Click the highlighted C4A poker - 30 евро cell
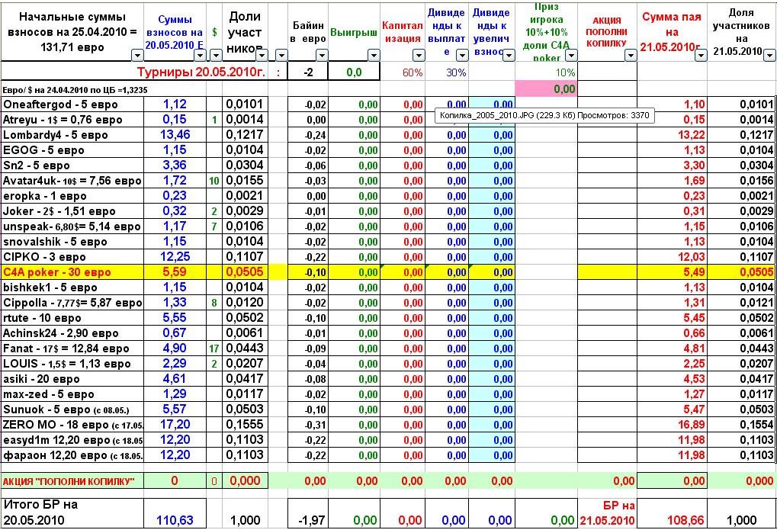Screen dimensions: 777x530 coord(72,271)
